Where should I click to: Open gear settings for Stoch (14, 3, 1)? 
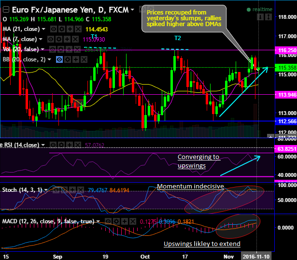click(64, 190)
